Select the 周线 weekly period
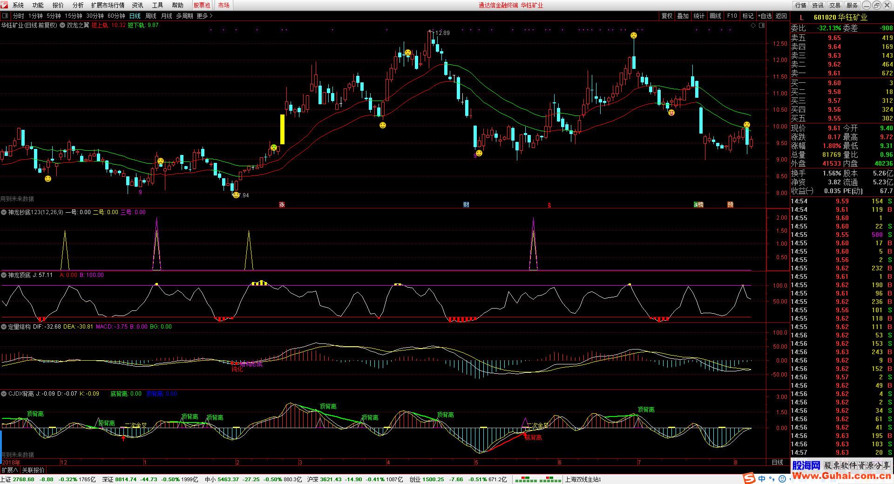The width and height of the screenshot is (894, 484). pos(151,16)
